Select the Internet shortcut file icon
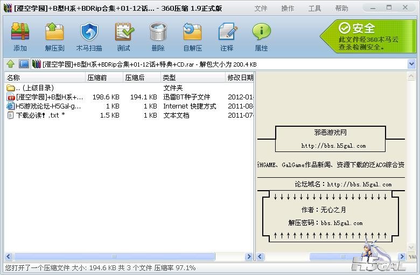The height and width of the screenshot is (275, 420). [11, 106]
